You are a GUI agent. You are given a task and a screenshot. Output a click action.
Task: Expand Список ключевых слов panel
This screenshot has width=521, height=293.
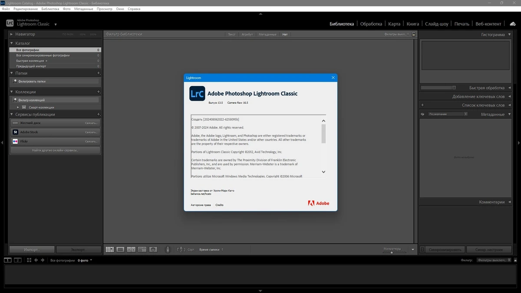click(x=509, y=105)
